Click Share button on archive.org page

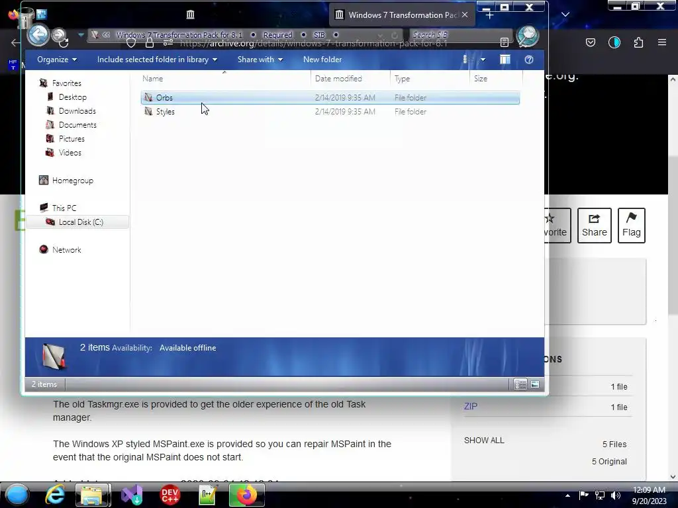point(594,226)
